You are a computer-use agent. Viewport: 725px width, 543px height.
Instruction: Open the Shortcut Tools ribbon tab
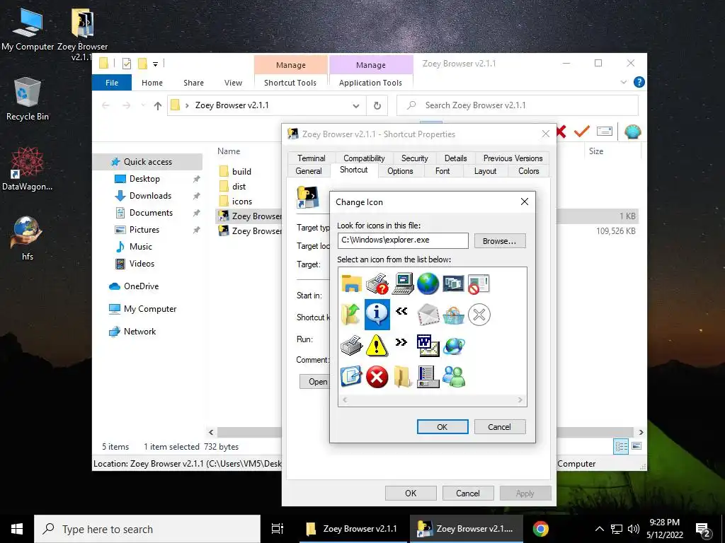[290, 83]
